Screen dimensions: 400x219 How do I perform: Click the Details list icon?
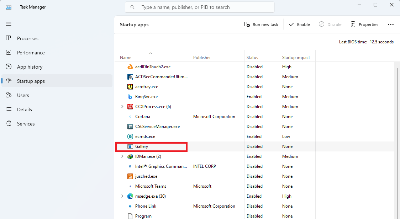tap(9, 109)
